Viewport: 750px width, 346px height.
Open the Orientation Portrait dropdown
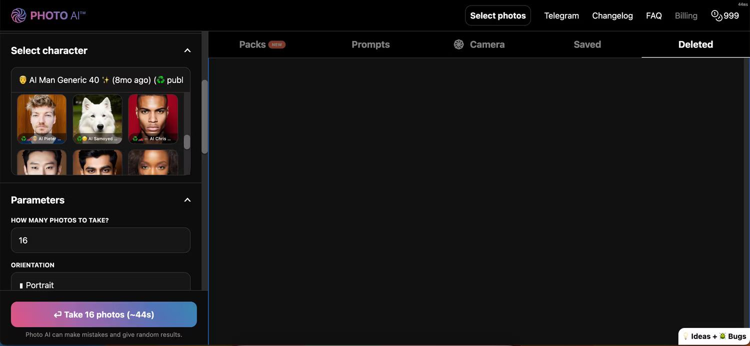(x=100, y=282)
